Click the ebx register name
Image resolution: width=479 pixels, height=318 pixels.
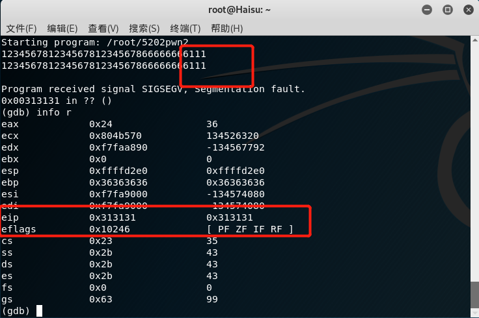tap(10, 159)
